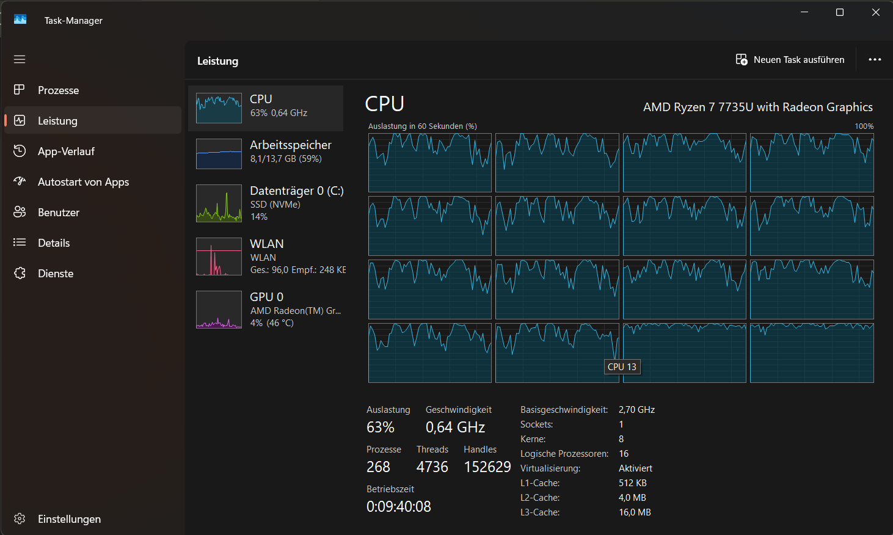Select the CPU performance entry
This screenshot has height=535, width=893.
pyautogui.click(x=266, y=108)
